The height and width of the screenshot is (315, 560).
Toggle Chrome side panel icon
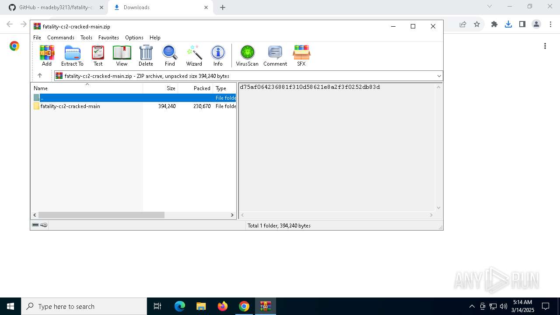pos(522,24)
